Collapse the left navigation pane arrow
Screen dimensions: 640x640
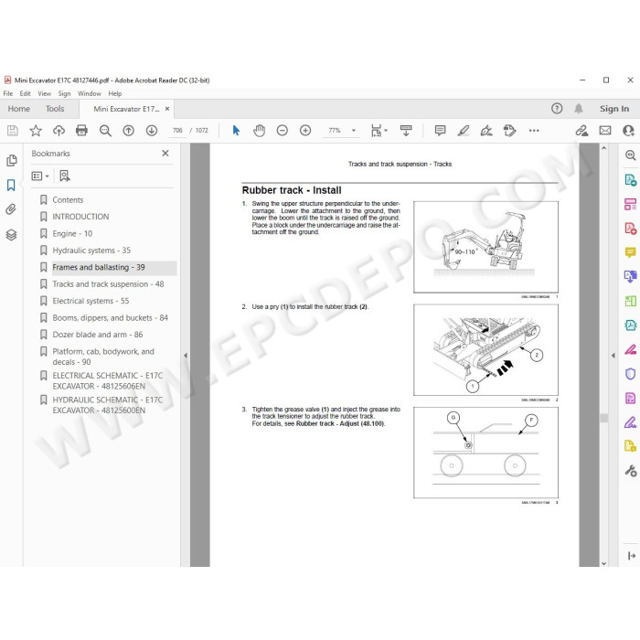(186, 356)
